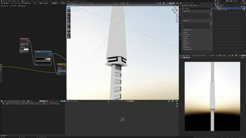Screen dimensions: 246x138
Task: Select the Add Cube tool
Action: click(x=69, y=31)
